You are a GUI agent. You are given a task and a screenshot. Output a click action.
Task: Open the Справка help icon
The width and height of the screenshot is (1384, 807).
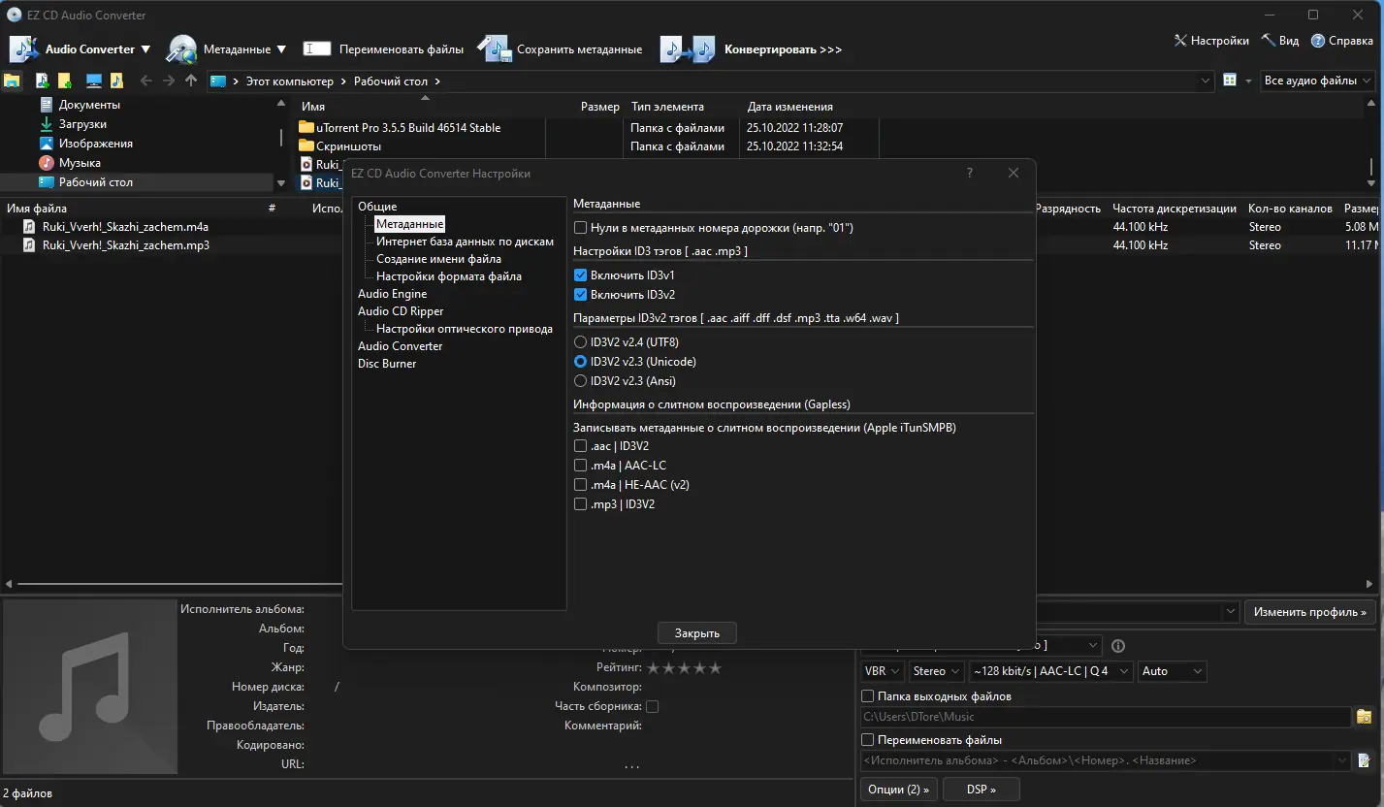pos(1318,41)
